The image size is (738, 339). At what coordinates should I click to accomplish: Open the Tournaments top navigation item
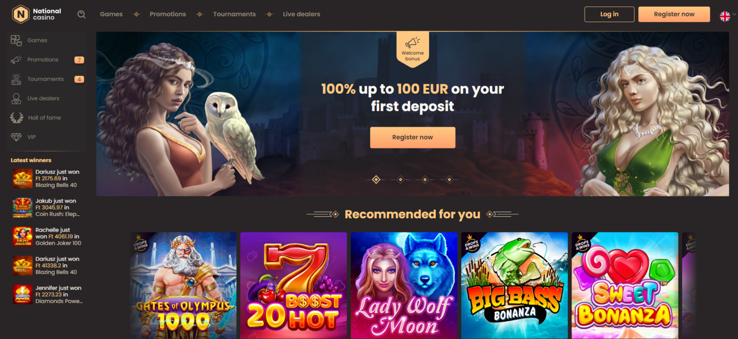234,14
